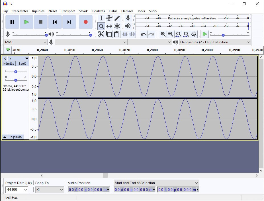Click the Trim audio icon
The image size is (264, 201).
[x=124, y=34]
